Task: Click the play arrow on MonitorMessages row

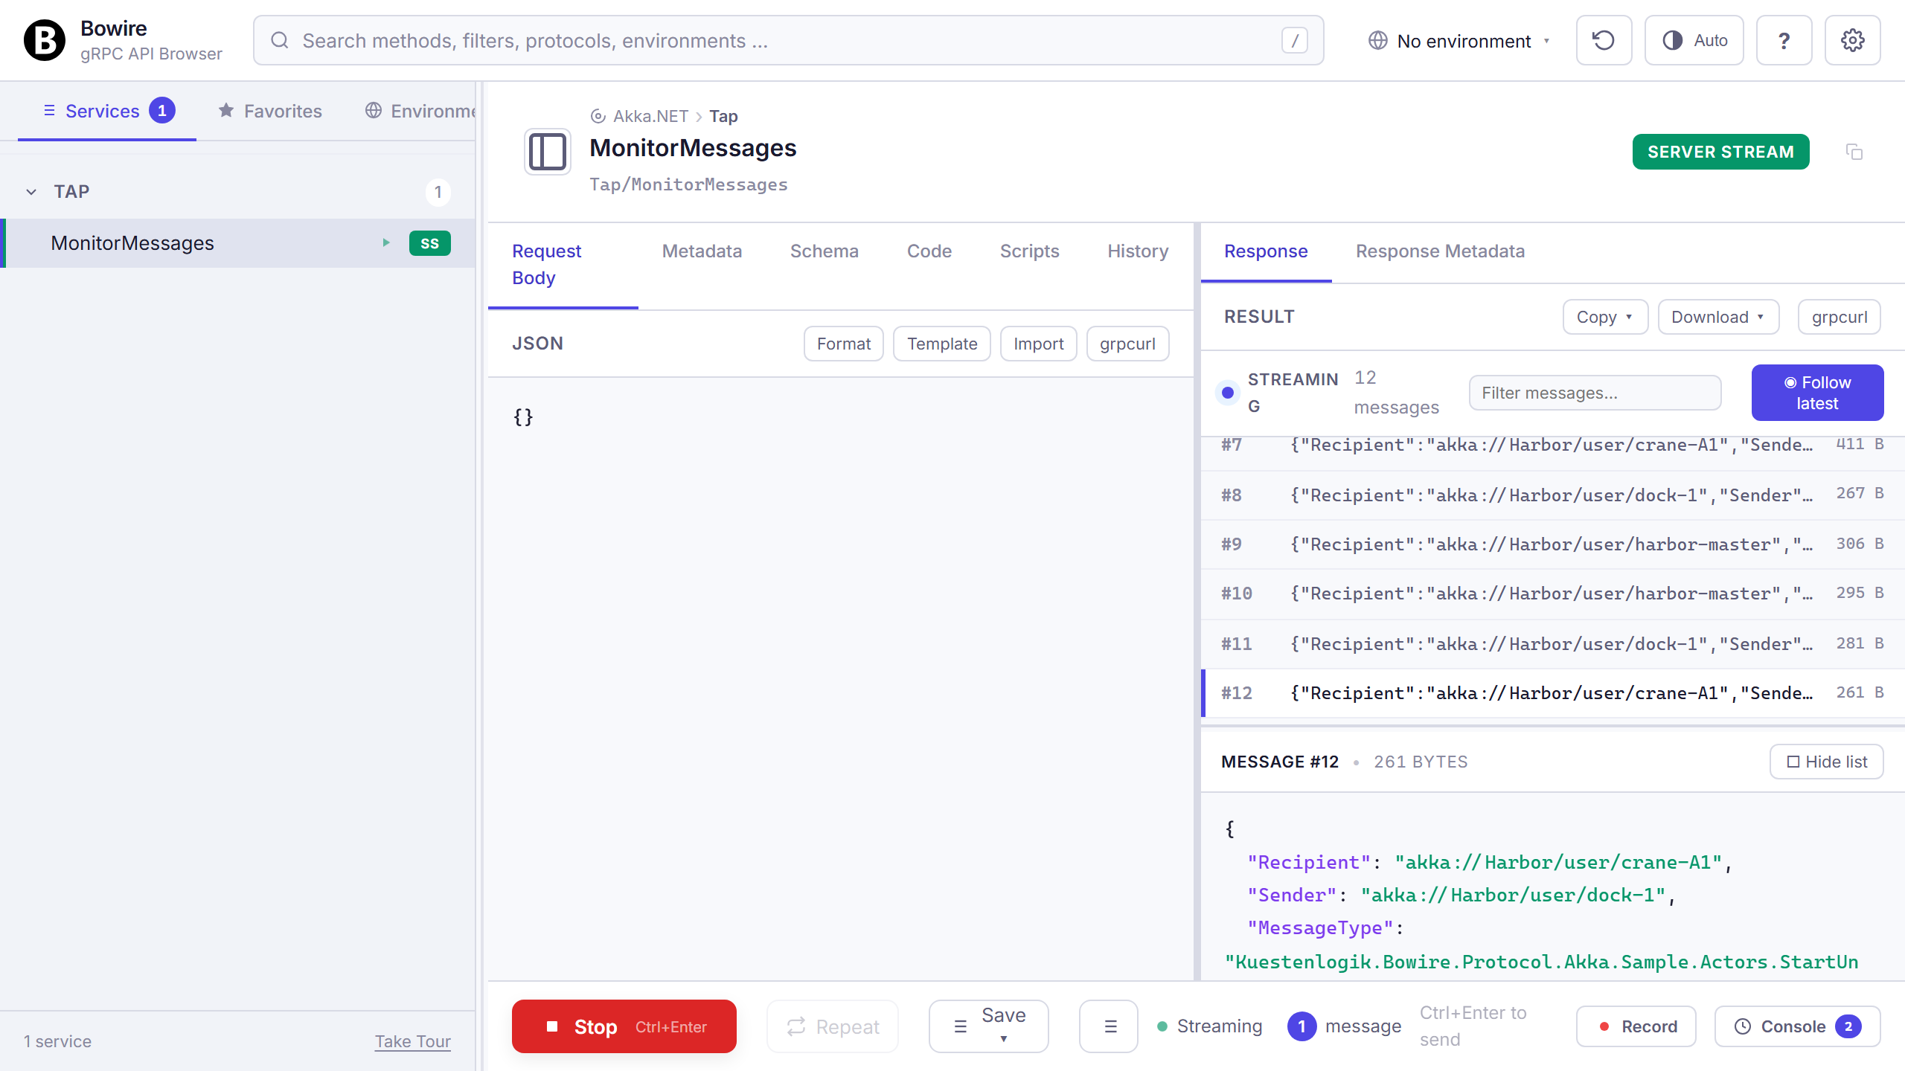Action: coord(386,243)
